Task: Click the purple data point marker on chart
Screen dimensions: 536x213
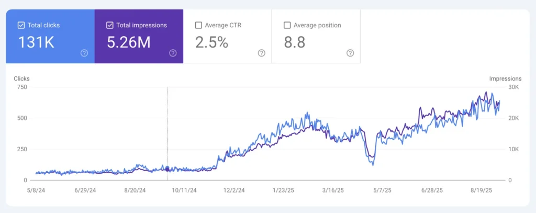Action: tap(167, 169)
